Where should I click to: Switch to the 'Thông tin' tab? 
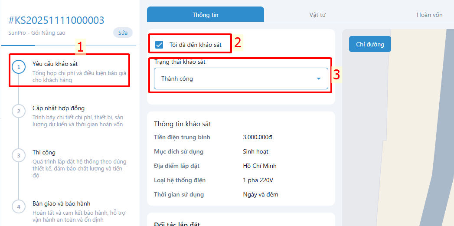pos(205,15)
